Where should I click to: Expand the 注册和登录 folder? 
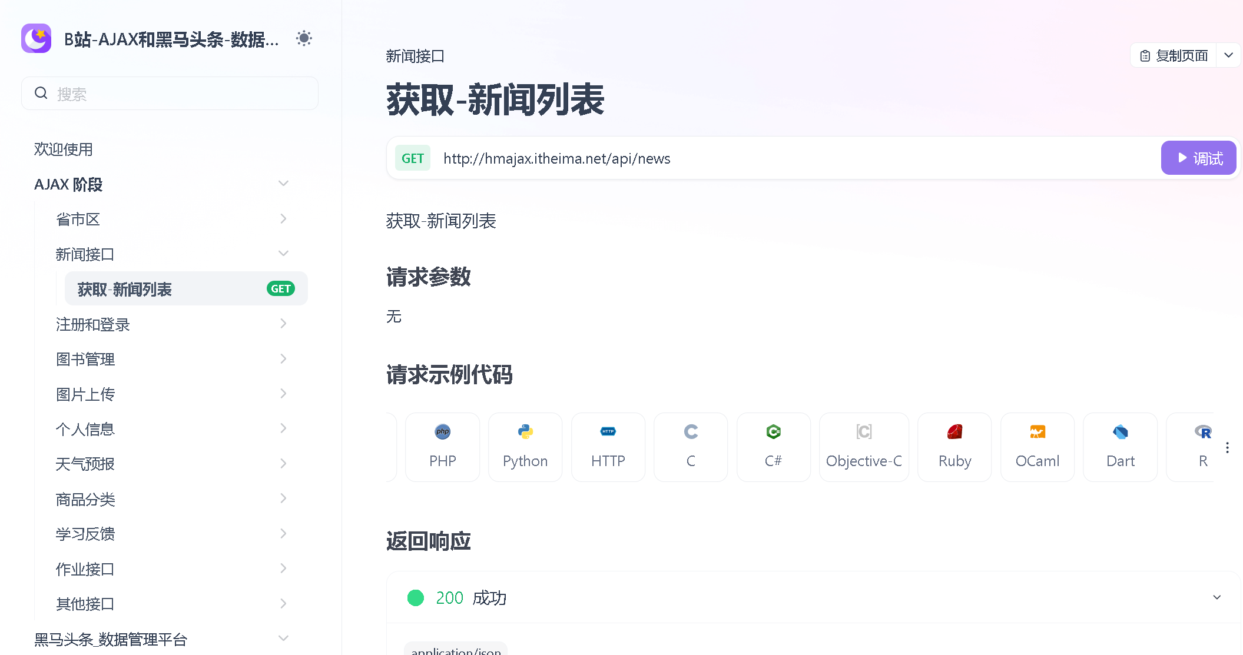coord(283,324)
